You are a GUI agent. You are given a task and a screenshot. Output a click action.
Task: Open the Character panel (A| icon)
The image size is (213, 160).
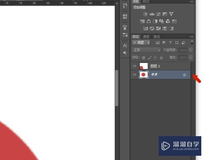click(125, 46)
